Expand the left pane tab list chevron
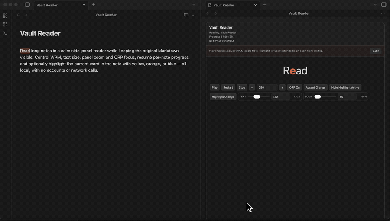Screen dimensions: 390x221 pos(194,5)
